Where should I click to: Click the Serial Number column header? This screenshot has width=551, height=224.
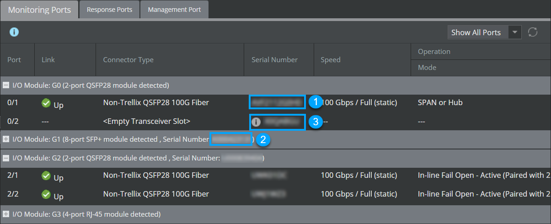point(274,59)
